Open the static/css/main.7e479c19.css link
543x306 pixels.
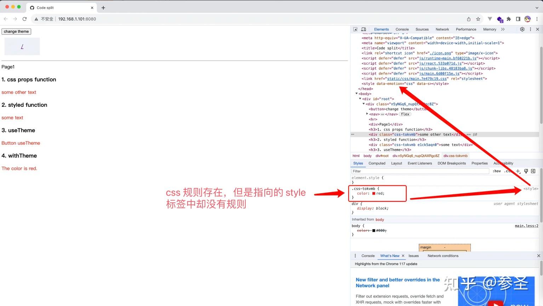417,78
